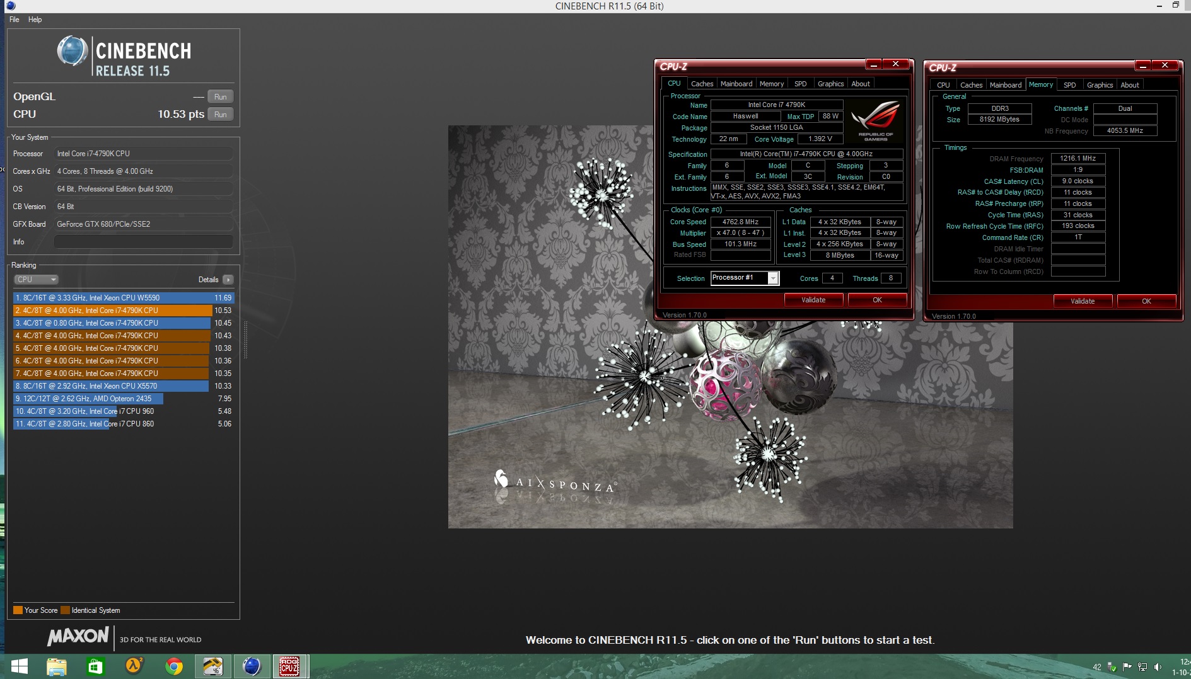Image resolution: width=1191 pixels, height=679 pixels.
Task: Click the NB Frequency value 4053.5 MHz
Action: [1125, 130]
